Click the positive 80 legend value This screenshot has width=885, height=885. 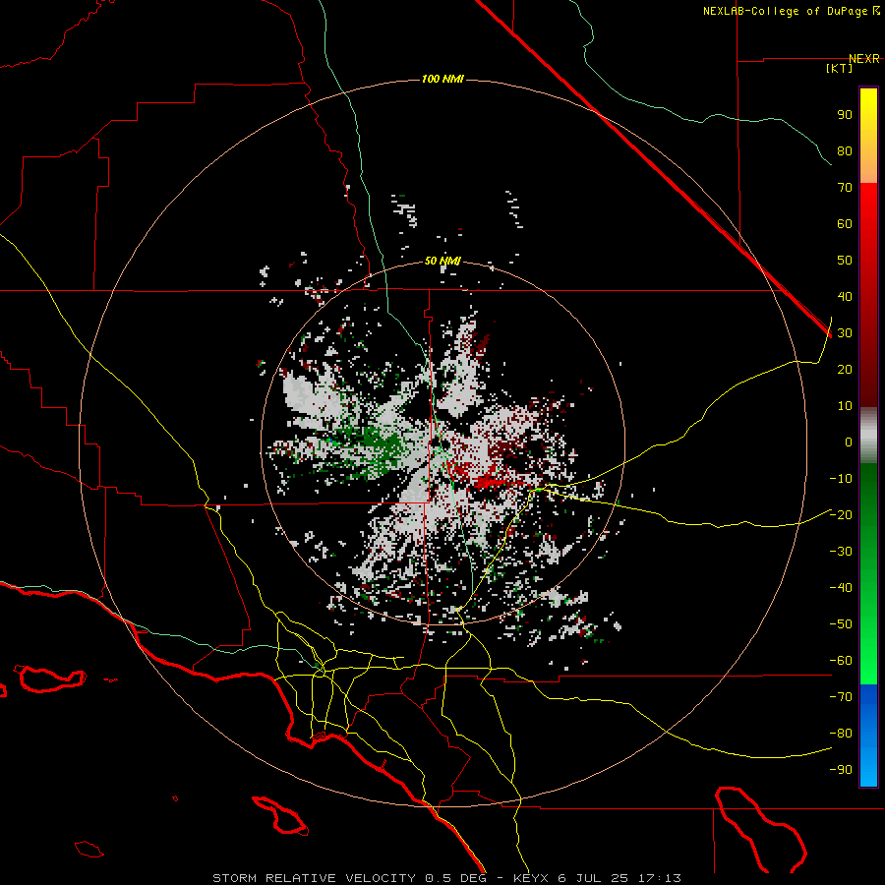[x=845, y=151]
